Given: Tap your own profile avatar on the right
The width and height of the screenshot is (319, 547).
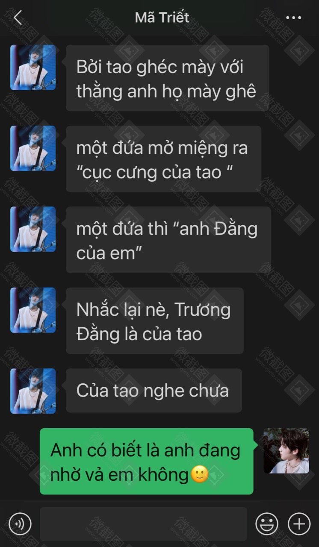Looking at the screenshot, I should point(286,451).
